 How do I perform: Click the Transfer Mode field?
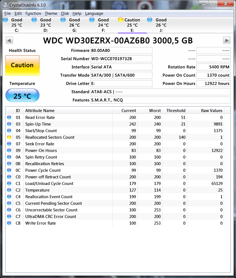[121, 75]
